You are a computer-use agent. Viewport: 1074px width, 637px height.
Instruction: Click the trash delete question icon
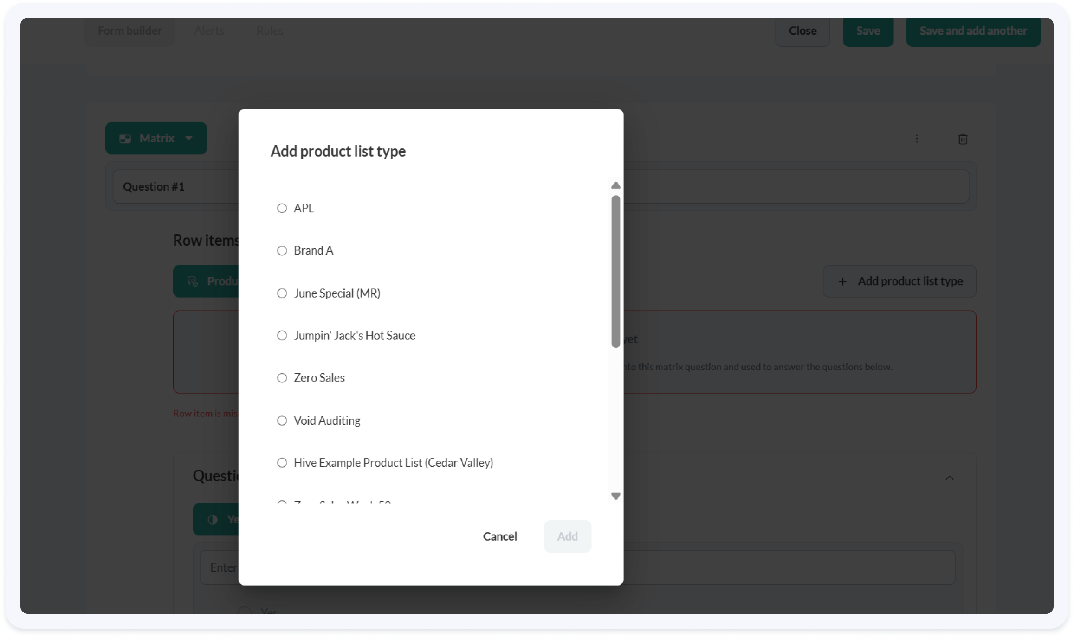tap(963, 139)
